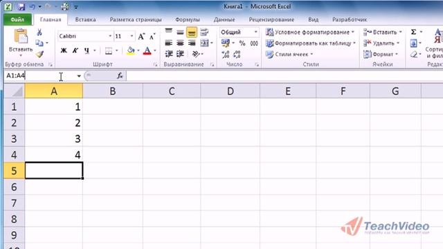443x249 pixels.
Task: Click the accounting currency format icon
Action: (x=226, y=43)
